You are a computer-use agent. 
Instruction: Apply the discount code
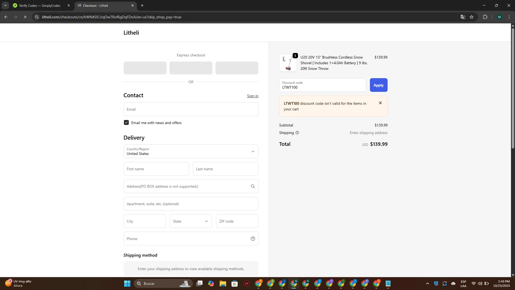379,85
